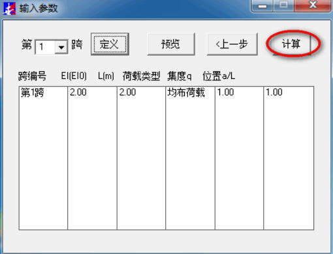Click the 位置a/L column header
Viewport: 333px width, 254px height.
(x=219, y=76)
